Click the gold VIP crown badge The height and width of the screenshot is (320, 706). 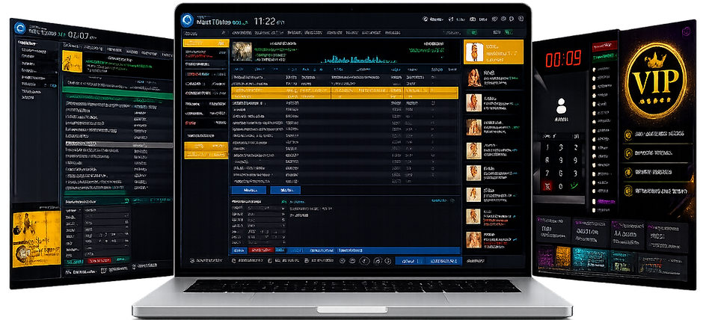[x=656, y=80]
